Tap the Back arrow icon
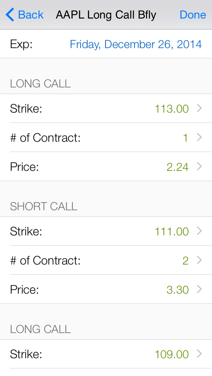The height and width of the screenshot is (376, 212). pos(10,15)
